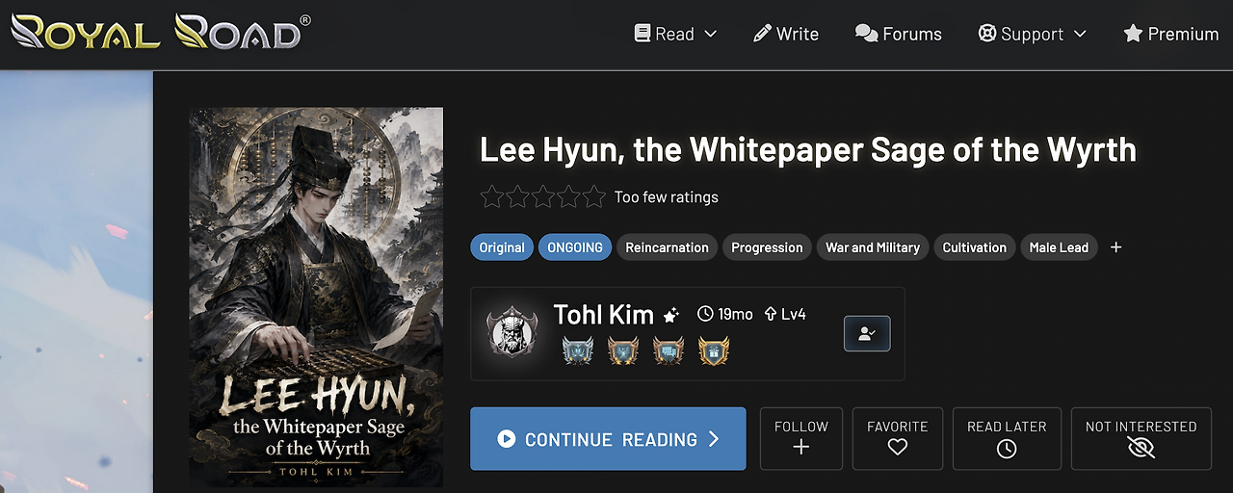The width and height of the screenshot is (1233, 493).
Task: Click the Too few ratings text
Action: coord(667,197)
